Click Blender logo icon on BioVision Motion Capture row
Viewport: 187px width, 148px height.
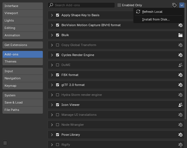point(180,25)
